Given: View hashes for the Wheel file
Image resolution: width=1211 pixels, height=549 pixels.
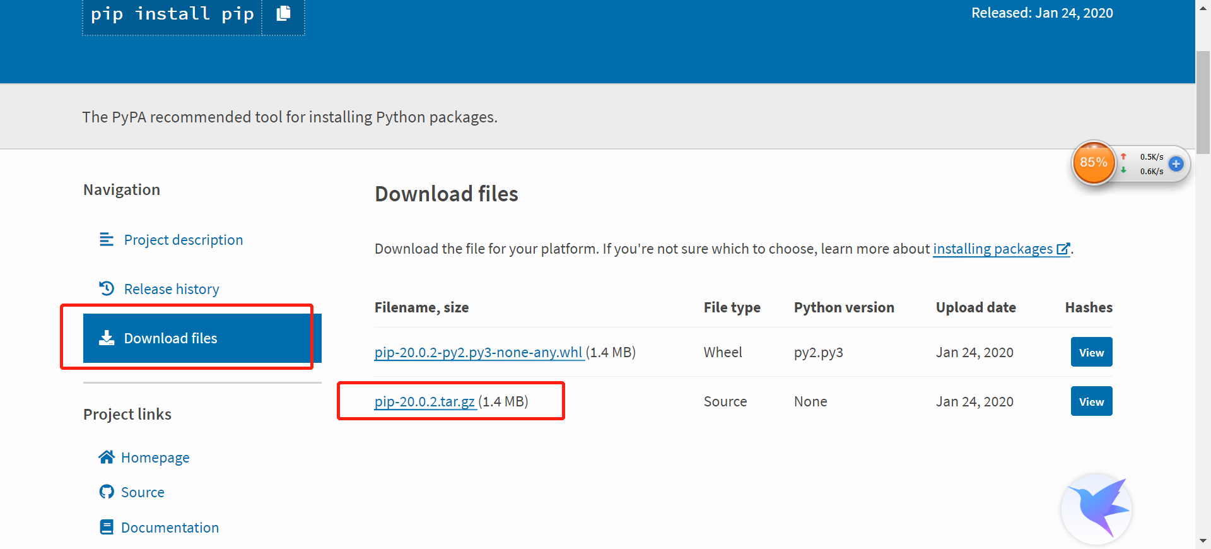Looking at the screenshot, I should (1091, 352).
